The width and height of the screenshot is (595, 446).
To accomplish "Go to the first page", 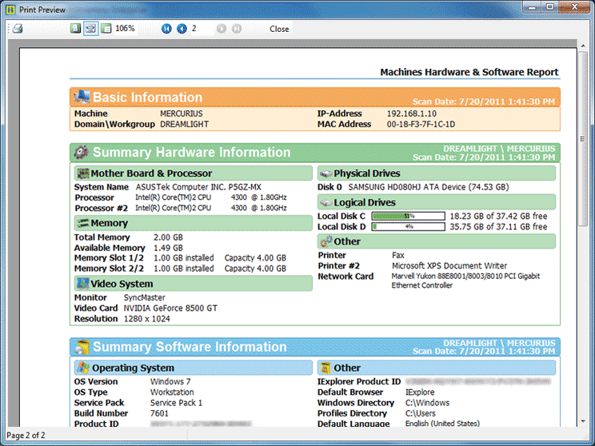I will pyautogui.click(x=166, y=29).
